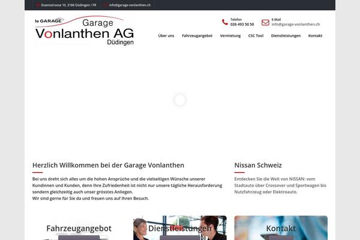The width and height of the screenshot is (360, 240).
Task: Open the Dienstleistungen menu item
Action: click(286, 35)
